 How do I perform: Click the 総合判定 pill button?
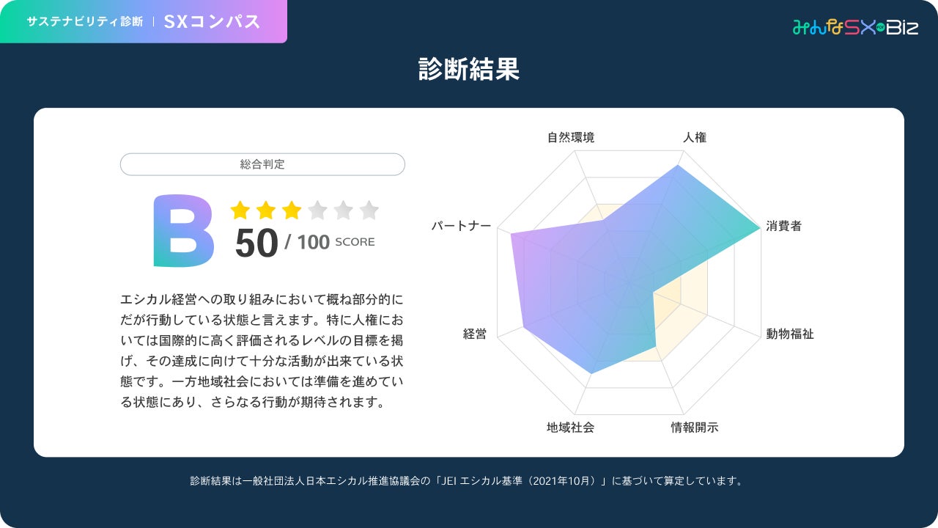262,164
